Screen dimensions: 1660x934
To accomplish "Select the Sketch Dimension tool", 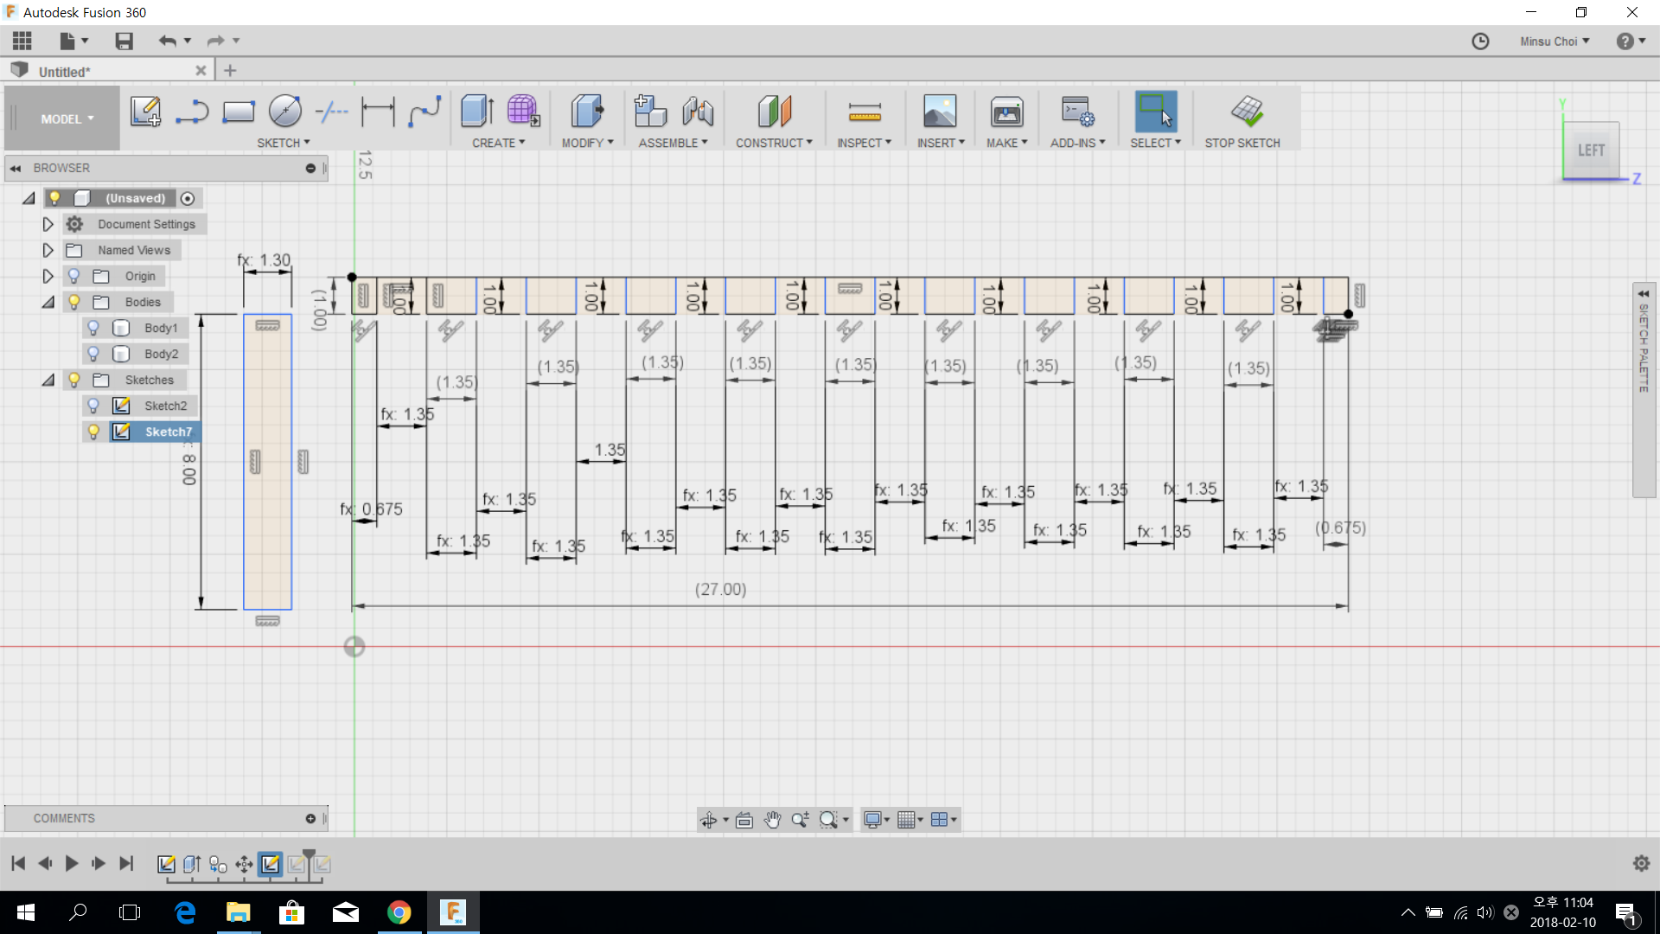I will [x=378, y=112].
